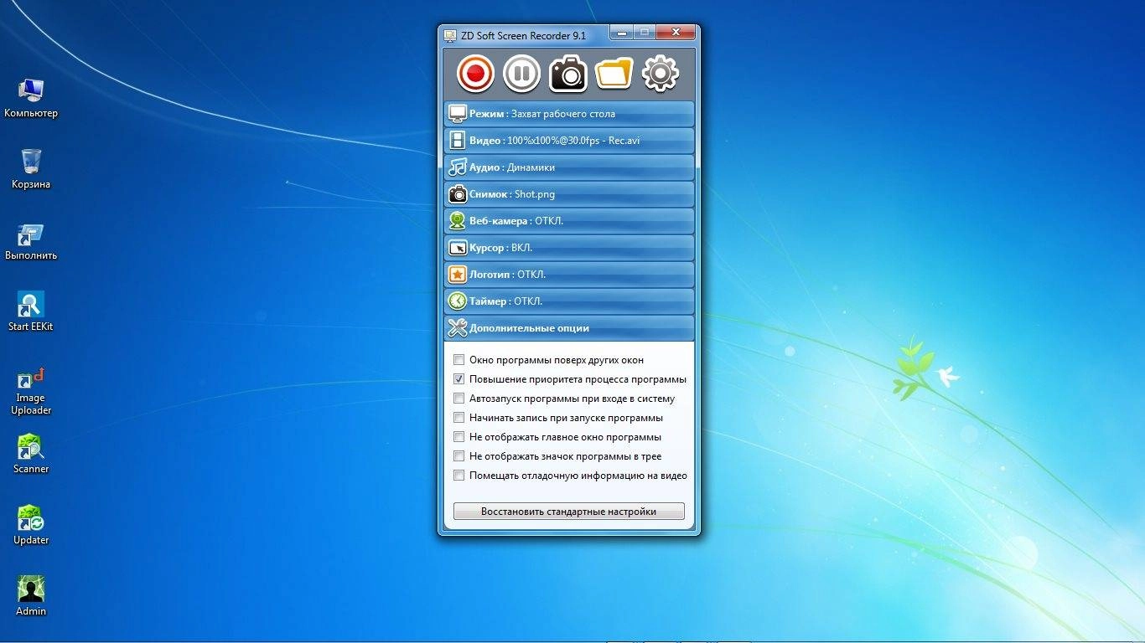Click the wrench icon beside Дополнительные опции
The height and width of the screenshot is (643, 1145).
coord(458,328)
